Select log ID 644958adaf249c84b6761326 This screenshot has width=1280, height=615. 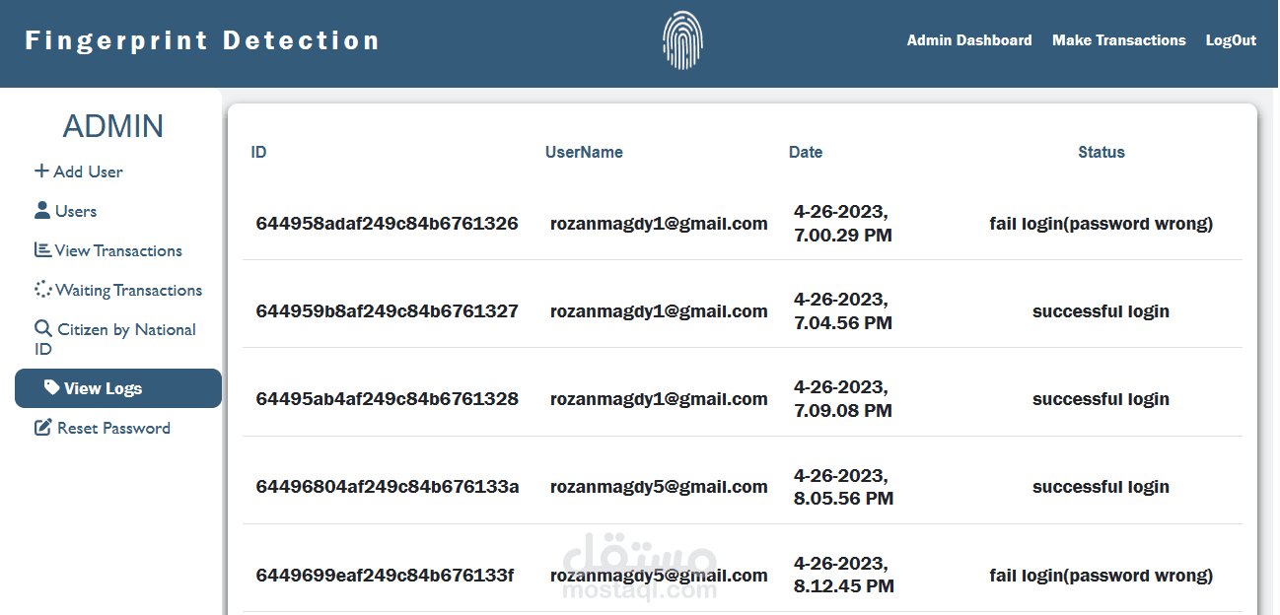click(x=387, y=224)
